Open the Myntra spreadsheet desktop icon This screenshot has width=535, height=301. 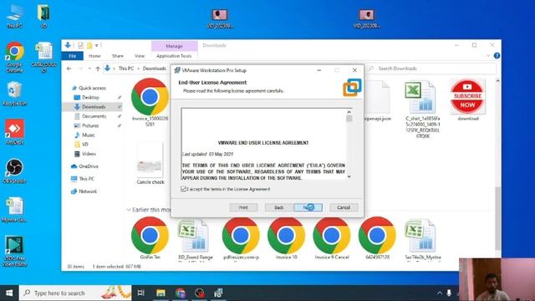coord(14,210)
